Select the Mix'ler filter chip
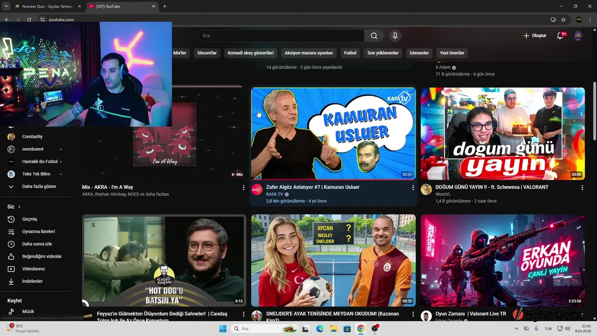597x336 pixels. (180, 53)
